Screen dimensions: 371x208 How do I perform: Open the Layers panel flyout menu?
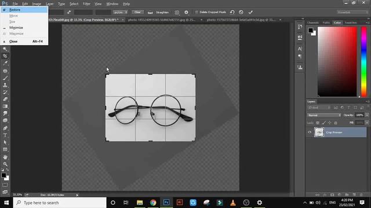coord(368,102)
